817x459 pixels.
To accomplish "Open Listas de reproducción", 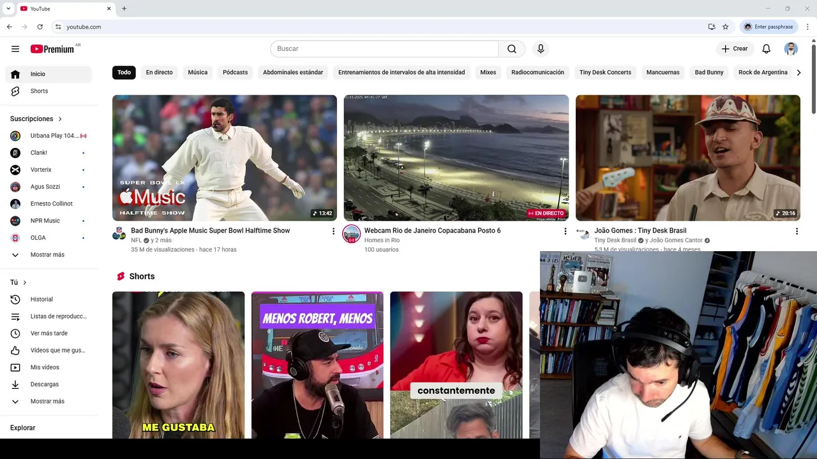I will [x=49, y=316].
